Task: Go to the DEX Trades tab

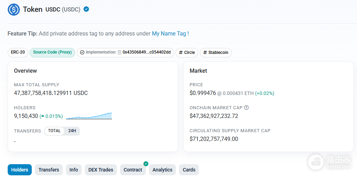Action: coord(101,170)
